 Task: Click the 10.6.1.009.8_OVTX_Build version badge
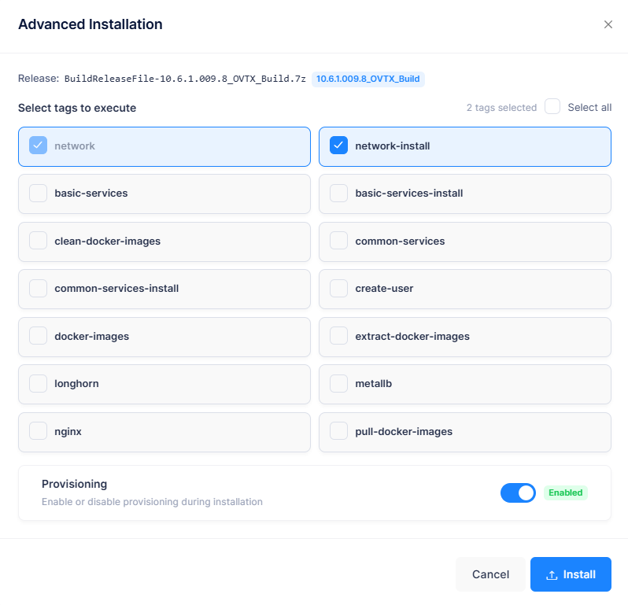click(368, 79)
